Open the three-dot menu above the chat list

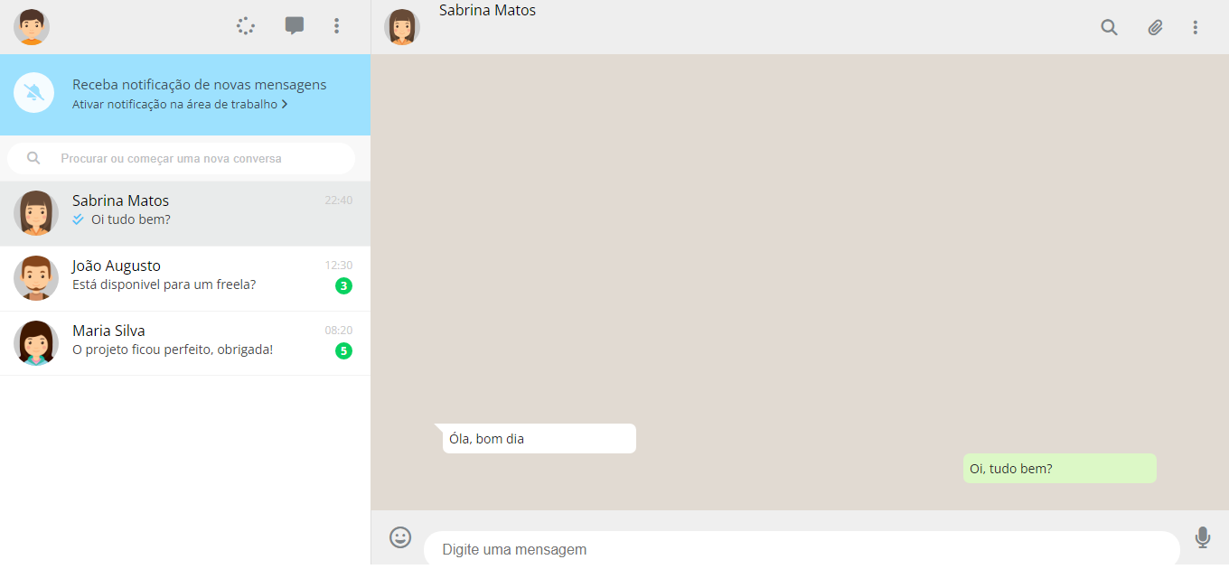(336, 25)
